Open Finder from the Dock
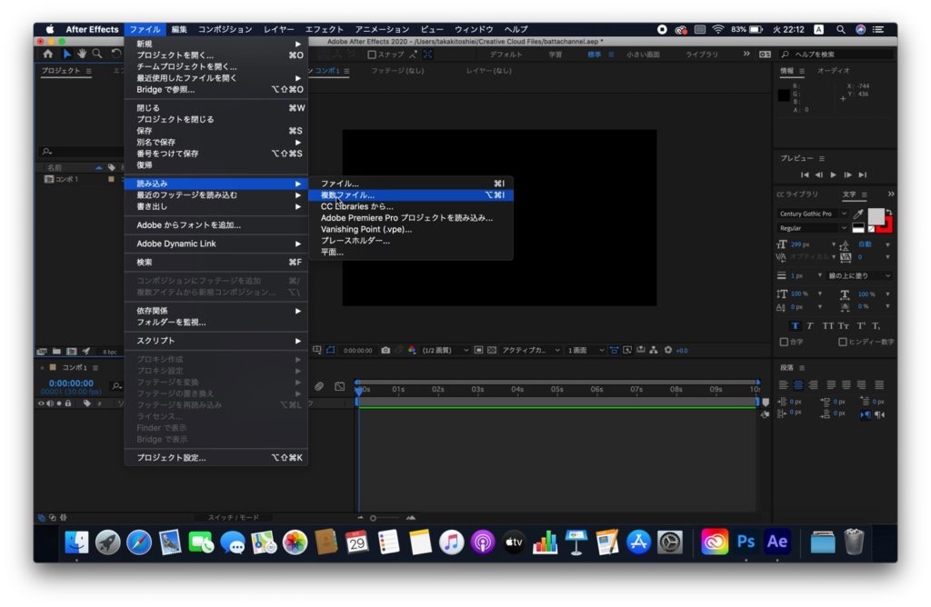931x607 pixels. (x=76, y=542)
